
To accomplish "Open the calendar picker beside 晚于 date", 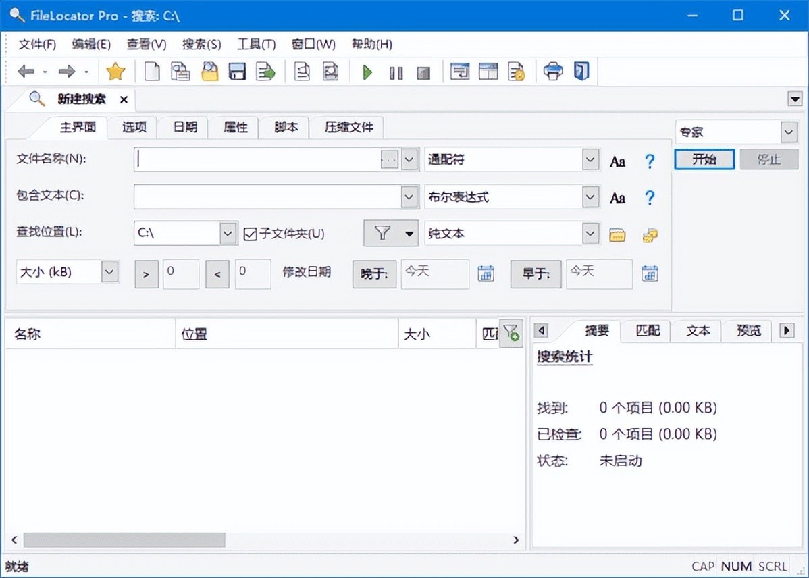I will 486,273.
